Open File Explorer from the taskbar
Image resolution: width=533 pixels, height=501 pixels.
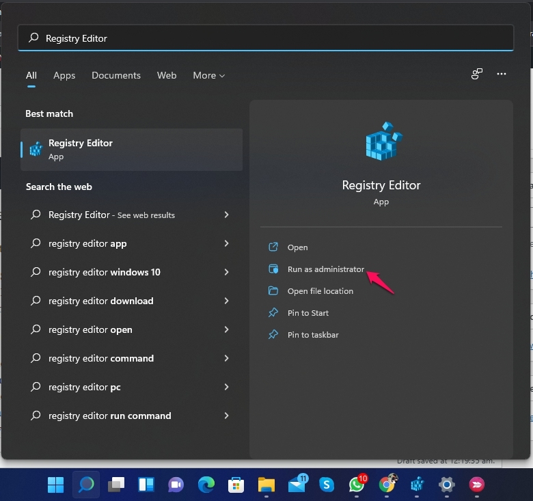266,485
